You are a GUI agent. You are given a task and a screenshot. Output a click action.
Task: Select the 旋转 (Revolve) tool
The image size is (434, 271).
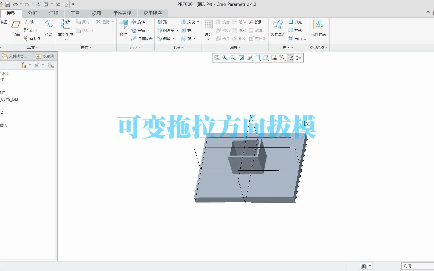point(138,22)
